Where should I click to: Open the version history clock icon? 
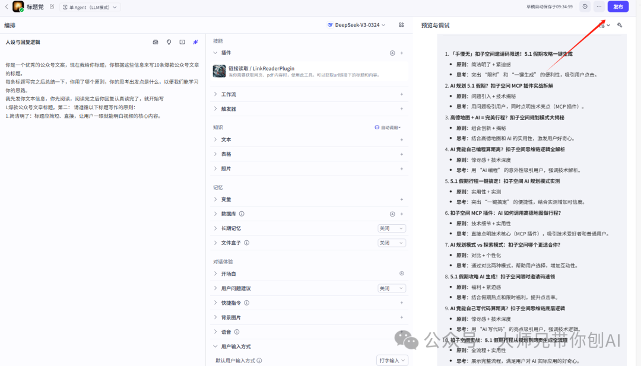[x=585, y=7]
